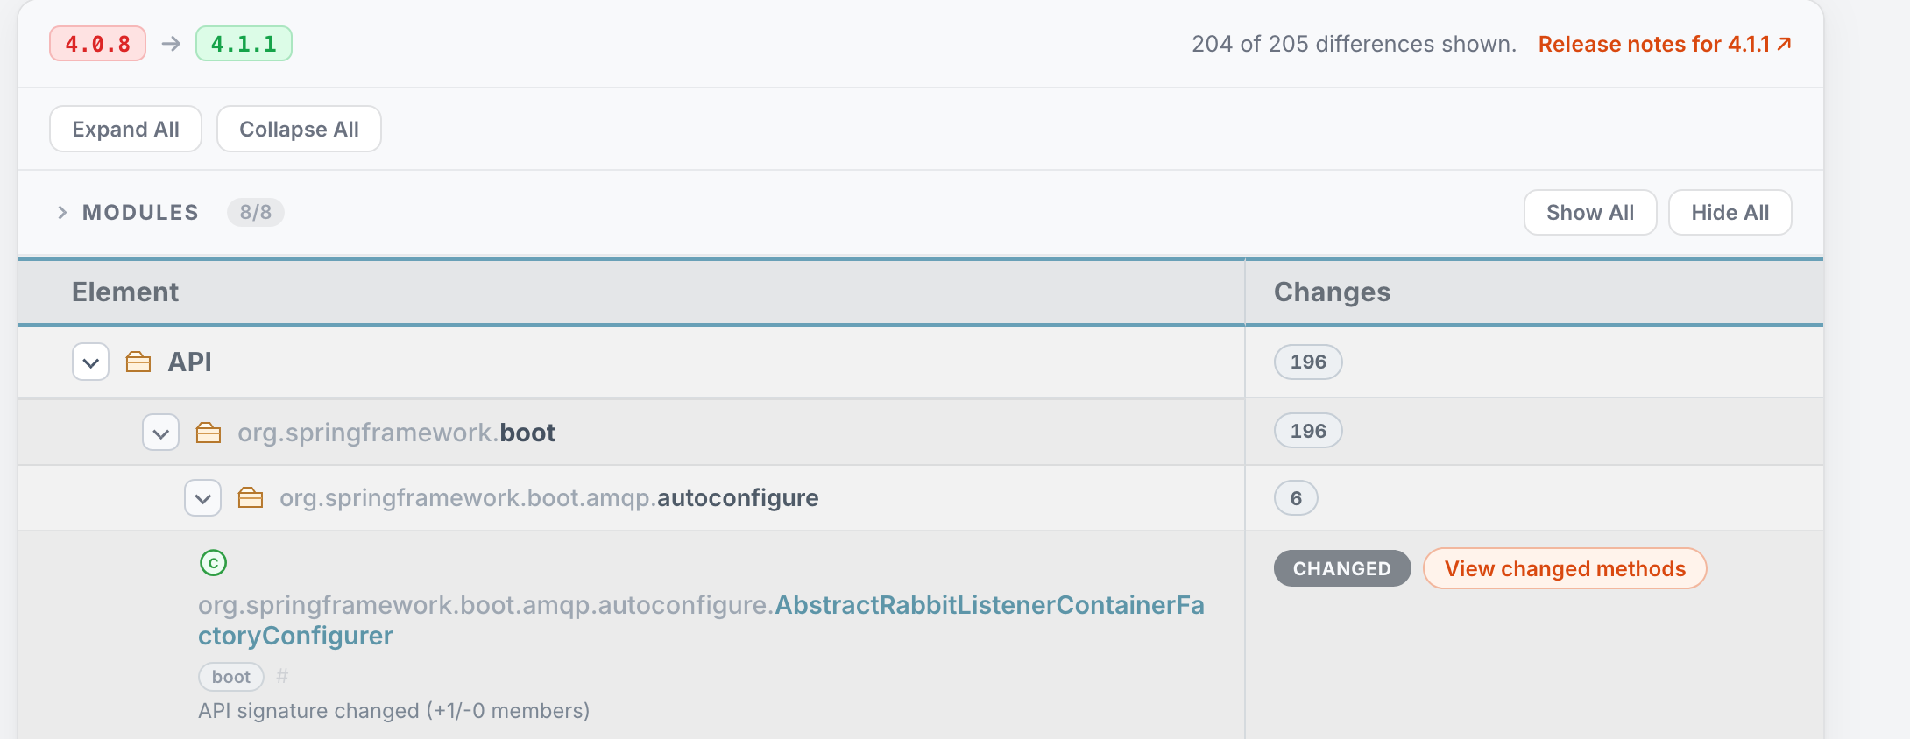Collapse the API tree row
Viewport: 1910px width, 739px height.
(x=90, y=362)
